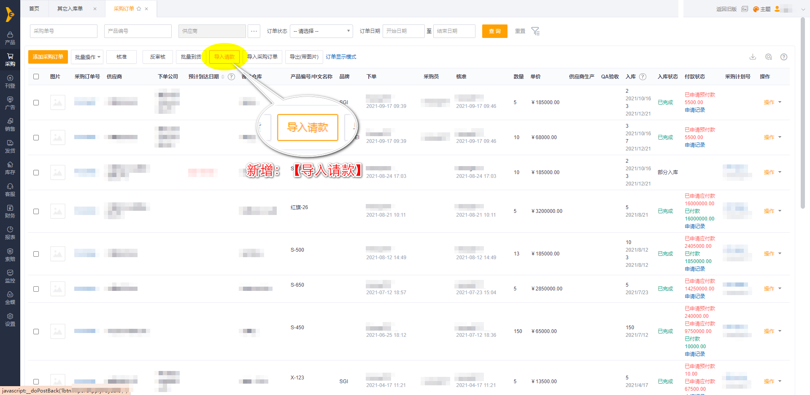This screenshot has width=810, height=395.
Task: Click the 添加采购订单 button
Action: coord(48,57)
